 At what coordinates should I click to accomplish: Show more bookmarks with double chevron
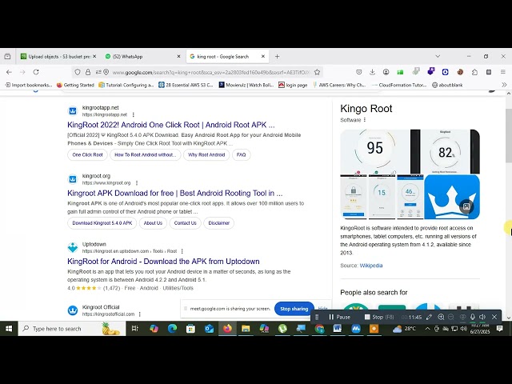click(x=504, y=85)
